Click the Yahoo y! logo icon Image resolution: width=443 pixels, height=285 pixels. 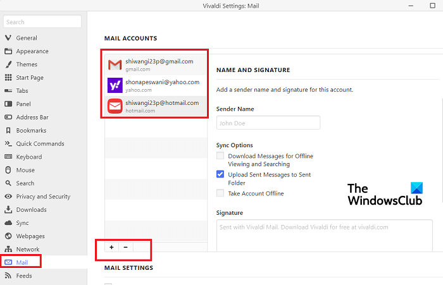(x=115, y=85)
